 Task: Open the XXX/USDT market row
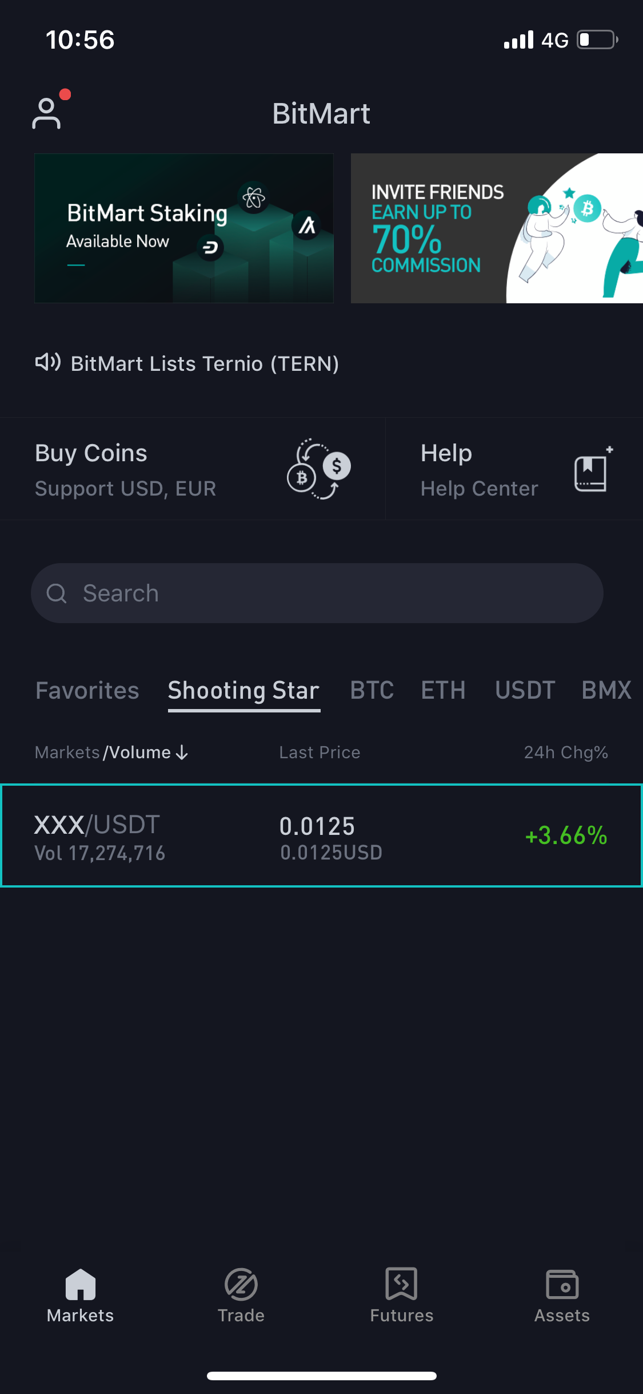321,835
